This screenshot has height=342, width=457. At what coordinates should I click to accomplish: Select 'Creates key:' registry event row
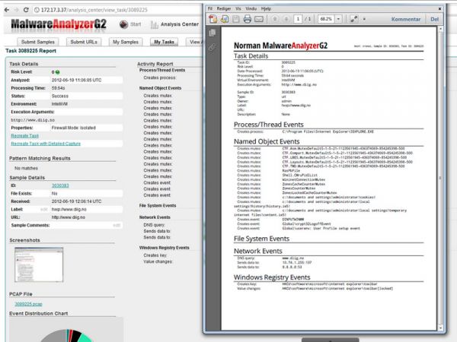click(x=155, y=255)
